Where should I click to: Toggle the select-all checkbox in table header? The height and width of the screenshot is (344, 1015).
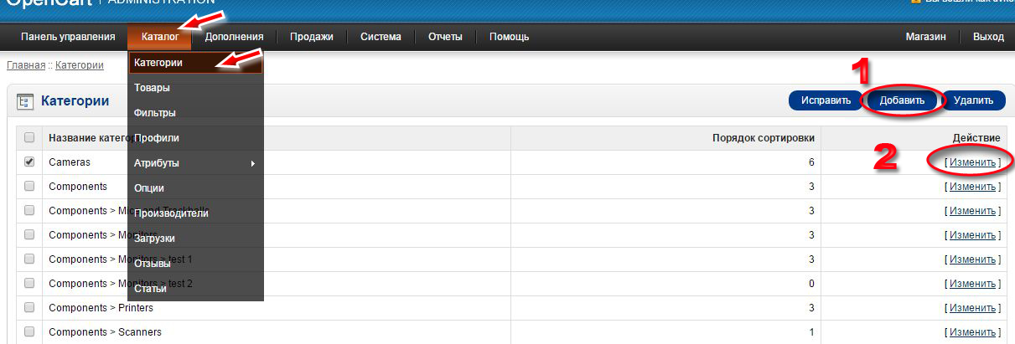pyautogui.click(x=29, y=138)
